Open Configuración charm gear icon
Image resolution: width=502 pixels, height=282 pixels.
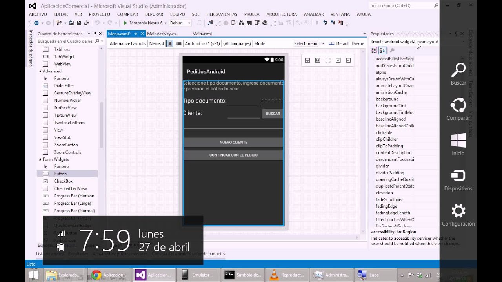pyautogui.click(x=458, y=215)
